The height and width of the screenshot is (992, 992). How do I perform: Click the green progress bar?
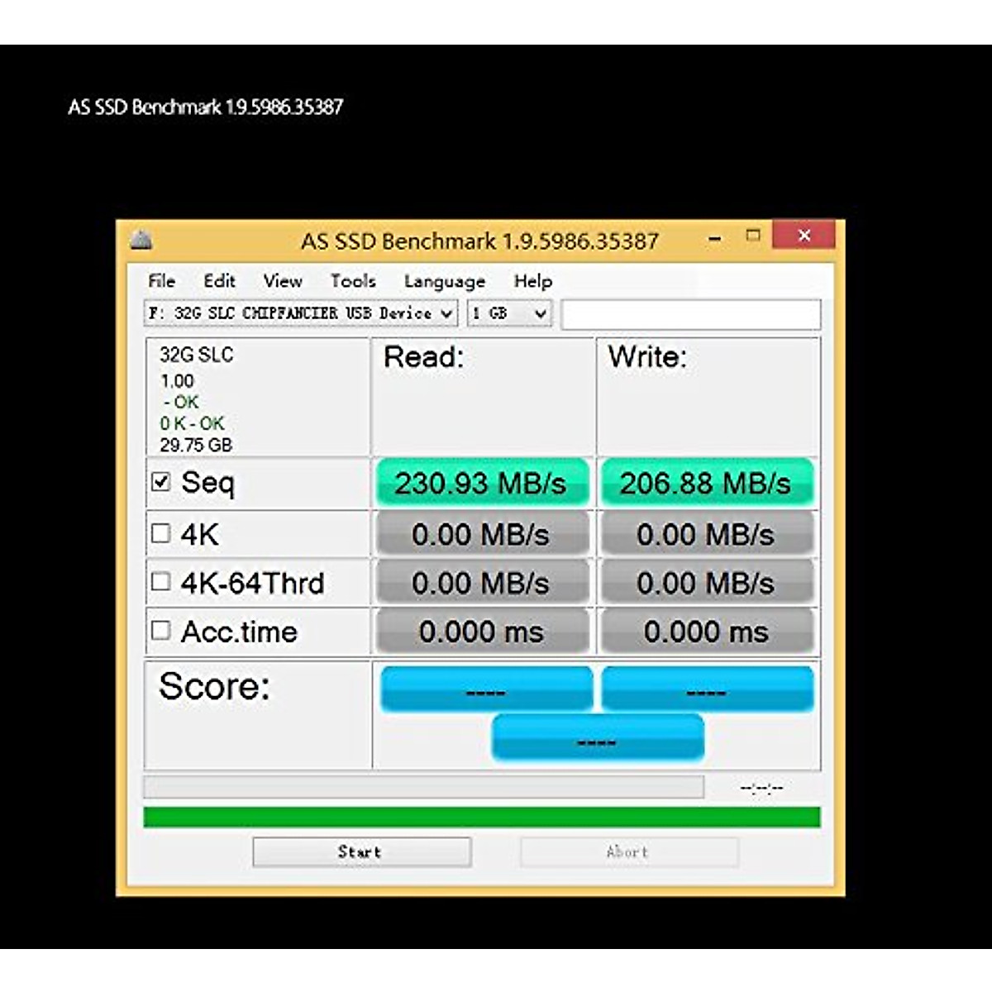tap(481, 817)
